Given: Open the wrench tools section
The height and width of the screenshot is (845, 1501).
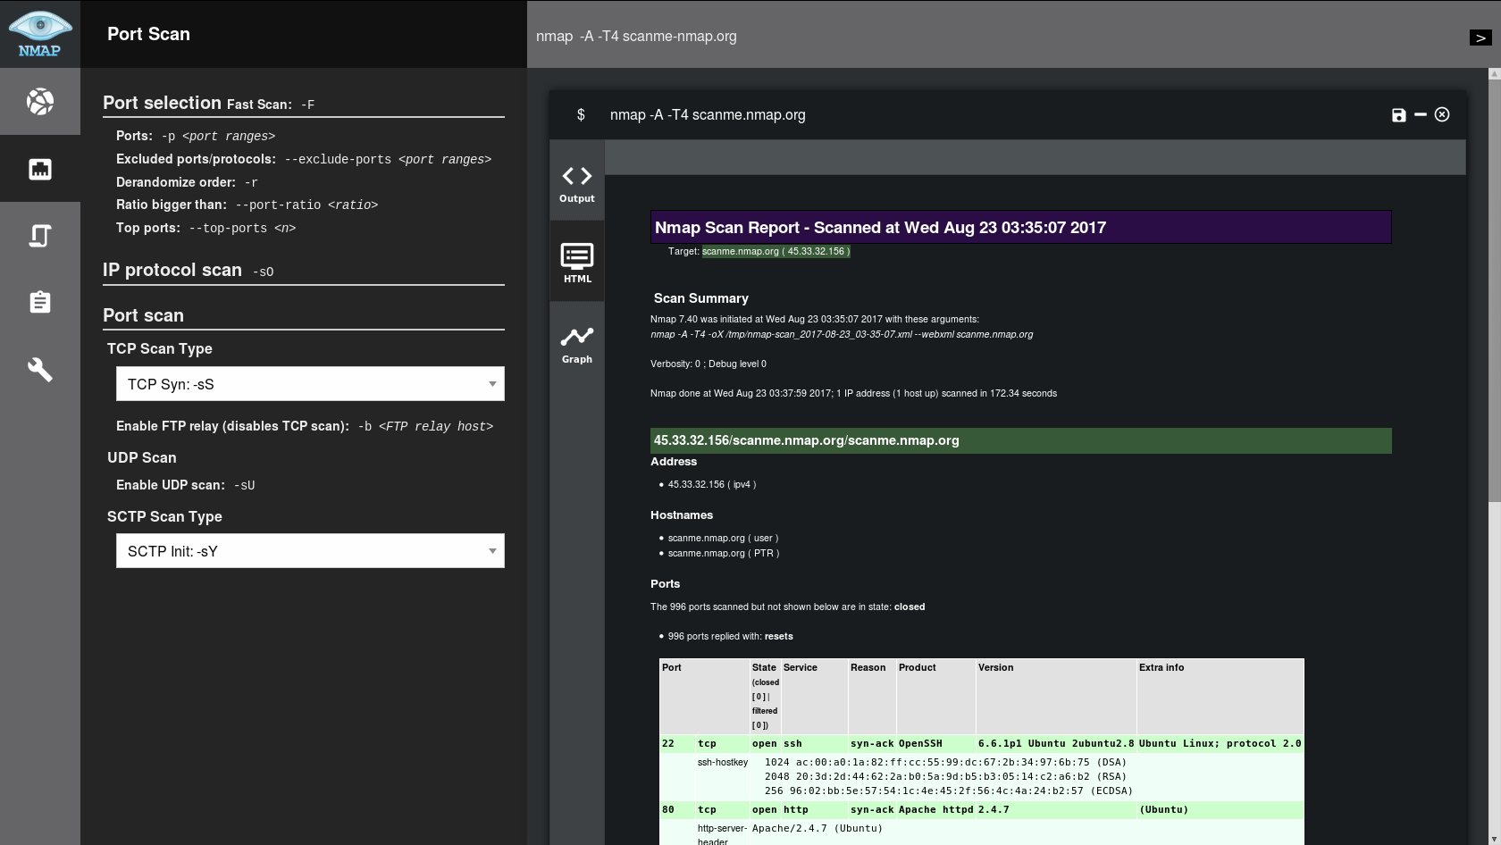Looking at the screenshot, I should click(x=39, y=370).
